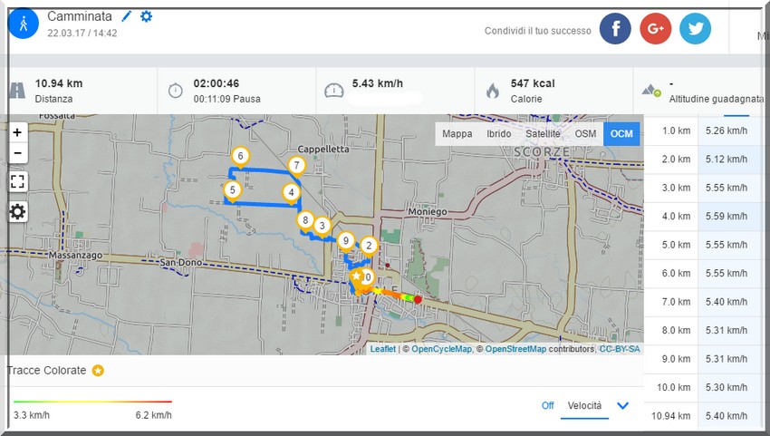The image size is (770, 436).
Task: Select kilometer marker 9 on the map
Action: 346,242
